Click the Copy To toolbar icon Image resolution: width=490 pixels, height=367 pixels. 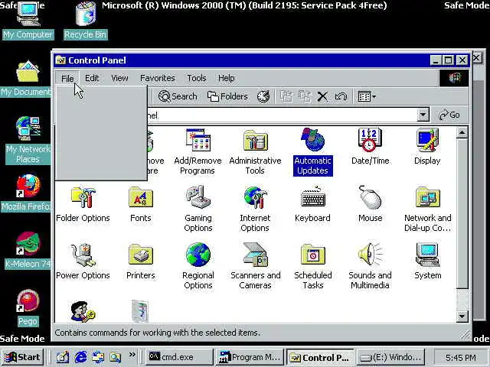pos(305,96)
